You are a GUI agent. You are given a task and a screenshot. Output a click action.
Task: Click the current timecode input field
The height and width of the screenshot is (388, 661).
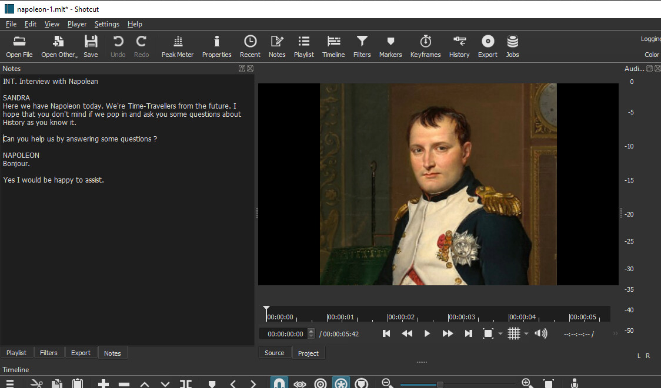click(283, 334)
